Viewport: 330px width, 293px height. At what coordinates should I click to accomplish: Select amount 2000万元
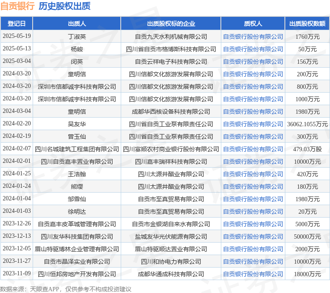[307, 249]
